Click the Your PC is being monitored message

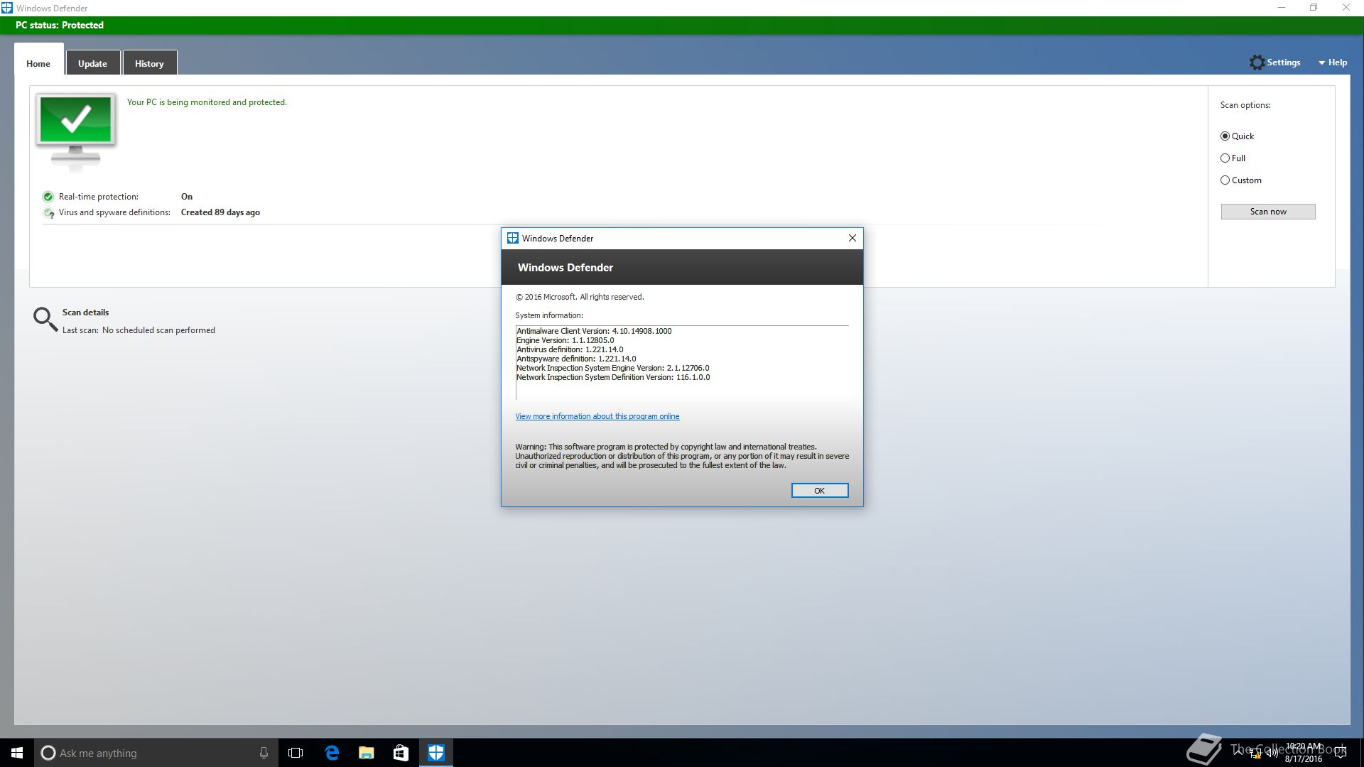pos(207,102)
